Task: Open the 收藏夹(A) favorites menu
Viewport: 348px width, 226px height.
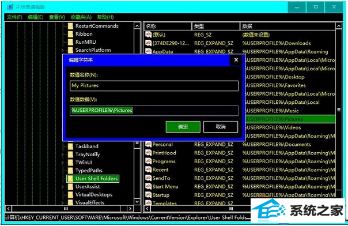Action: pyautogui.click(x=81, y=17)
